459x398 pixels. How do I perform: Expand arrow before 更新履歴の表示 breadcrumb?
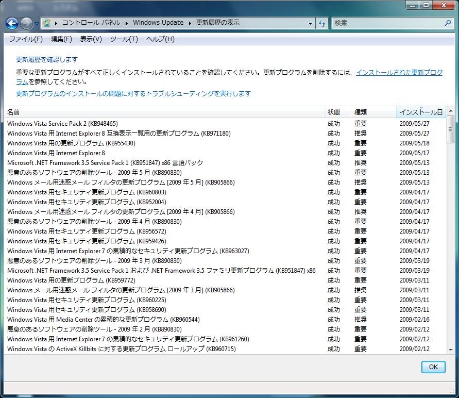(190, 23)
